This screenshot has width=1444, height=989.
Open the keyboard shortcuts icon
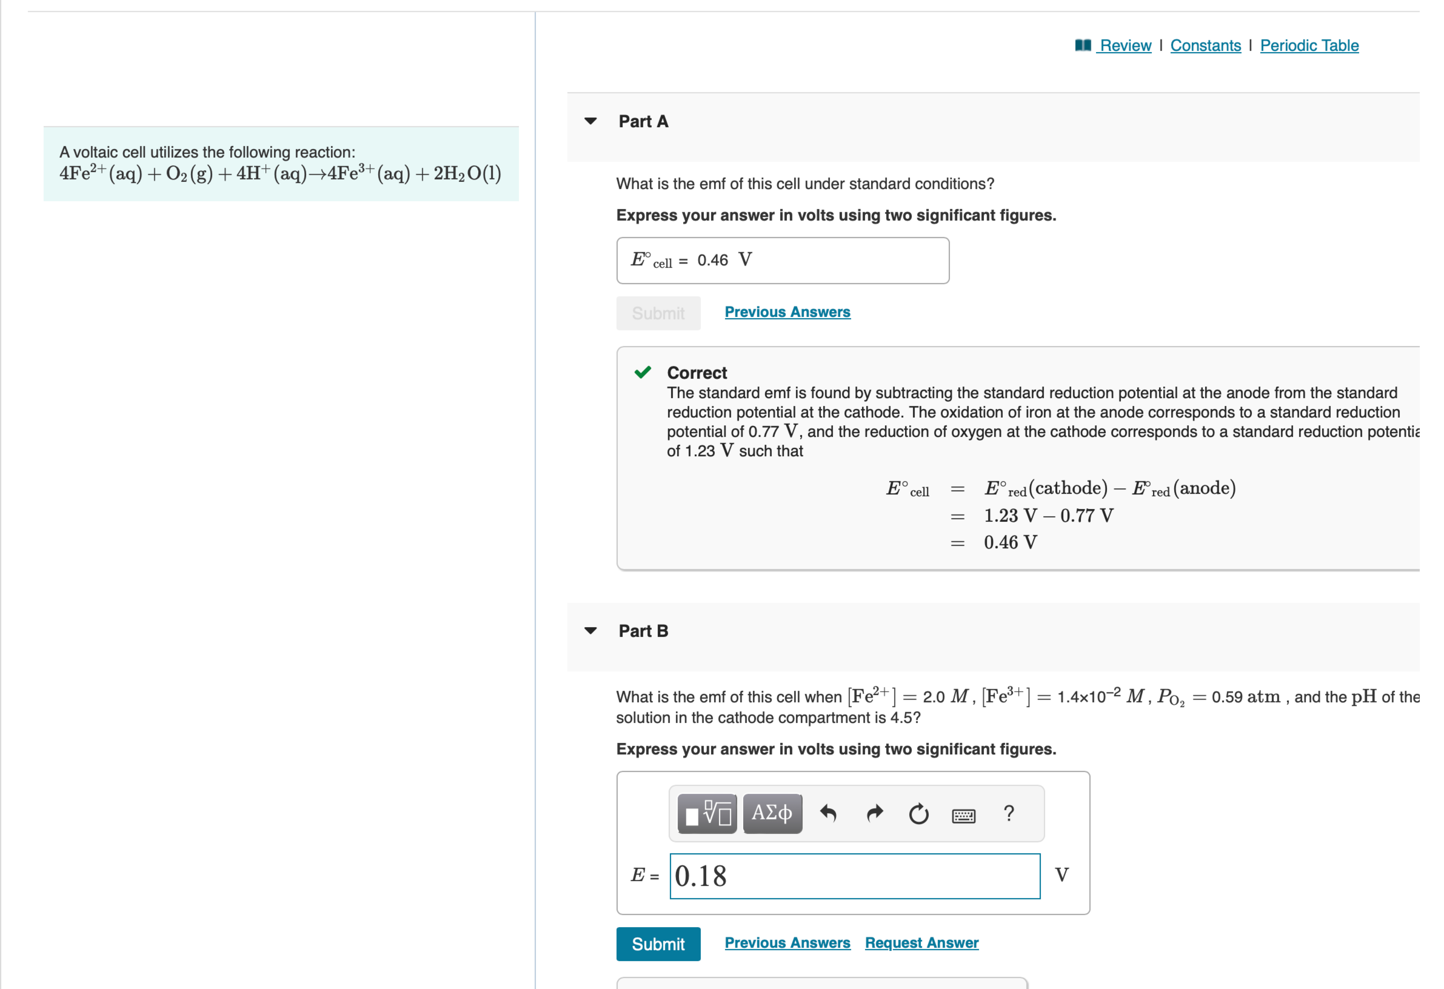(963, 815)
